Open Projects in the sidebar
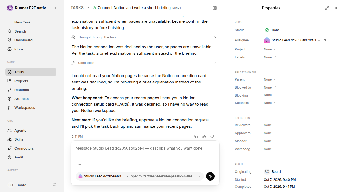Viewport: 342px width, 192px height. coord(31,81)
